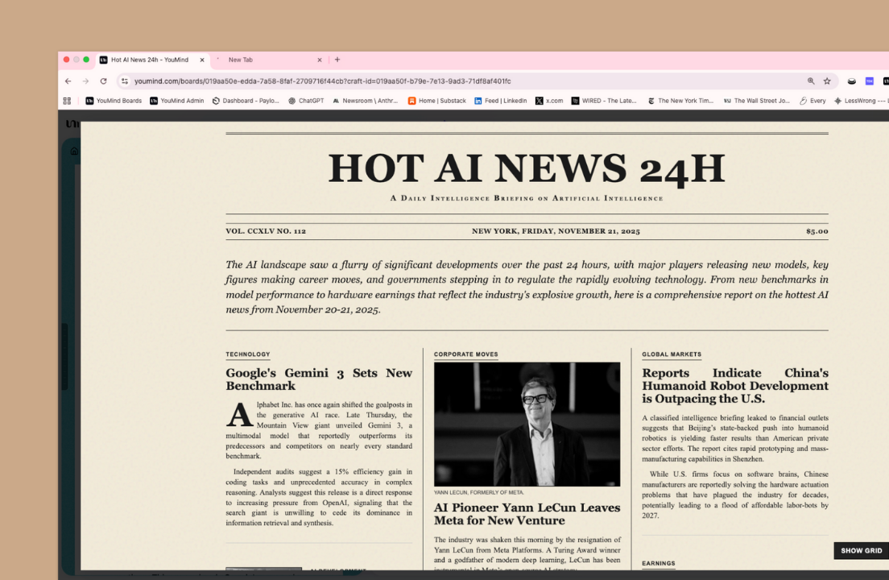Click the dark round extension icon
Image resolution: width=889 pixels, height=580 pixels.
coord(852,81)
